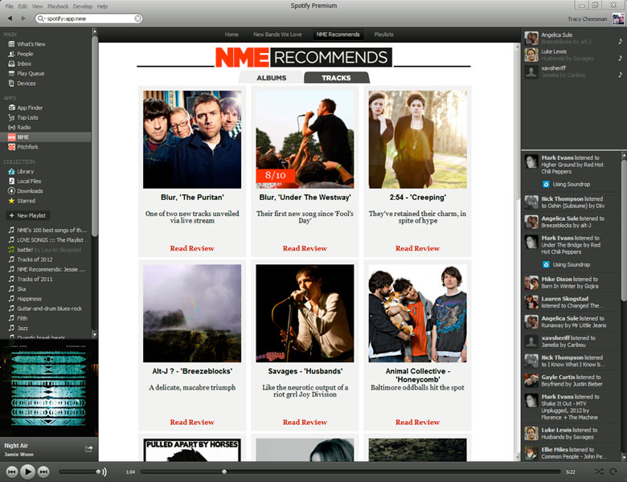627x482 pixels.
Task: Click Gayle Curtis in activity feed
Action: tap(558, 377)
